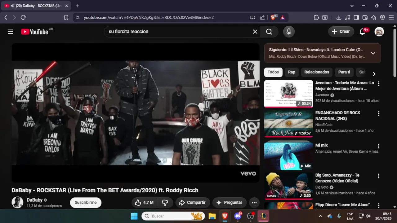Expand the Siguiente playlist panel
Viewport: 397px width, 223px height.
373,53
